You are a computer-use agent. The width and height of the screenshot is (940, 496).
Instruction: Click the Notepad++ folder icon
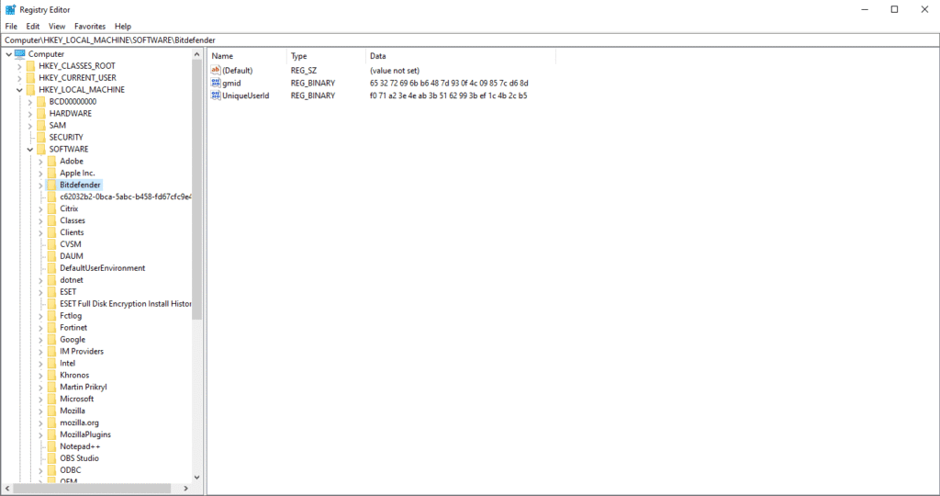52,446
